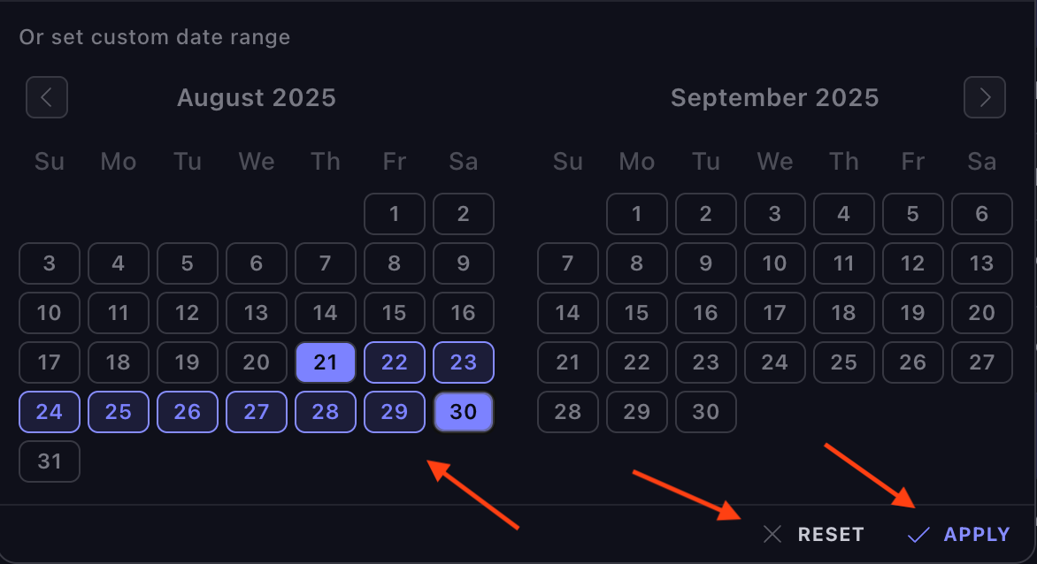Select August 10 date cell
The image size is (1037, 564).
tap(50, 313)
